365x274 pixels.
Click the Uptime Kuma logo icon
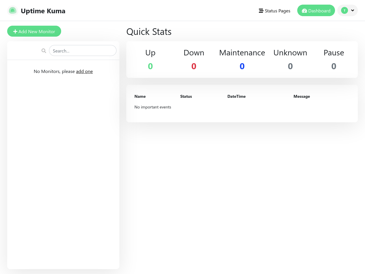pyautogui.click(x=12, y=11)
